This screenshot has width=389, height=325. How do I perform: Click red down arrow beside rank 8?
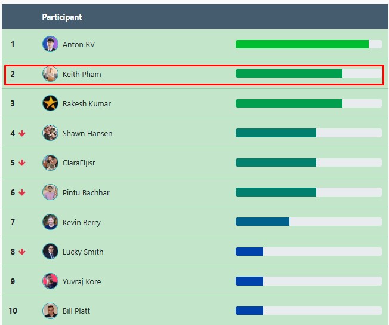point(22,252)
